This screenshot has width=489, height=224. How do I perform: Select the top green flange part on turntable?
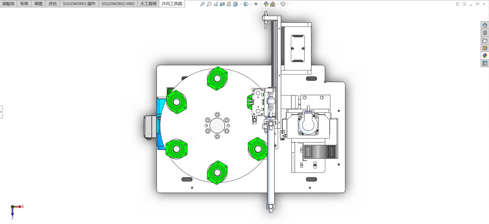217,78
